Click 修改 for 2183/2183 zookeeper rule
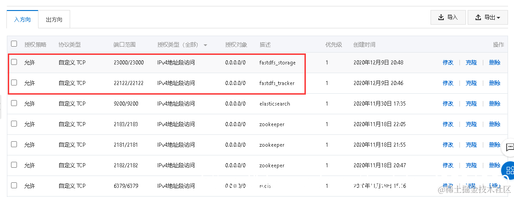This screenshot has width=514, height=197. [448, 124]
